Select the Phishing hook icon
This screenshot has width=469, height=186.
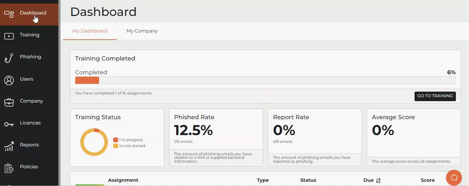[9, 58]
